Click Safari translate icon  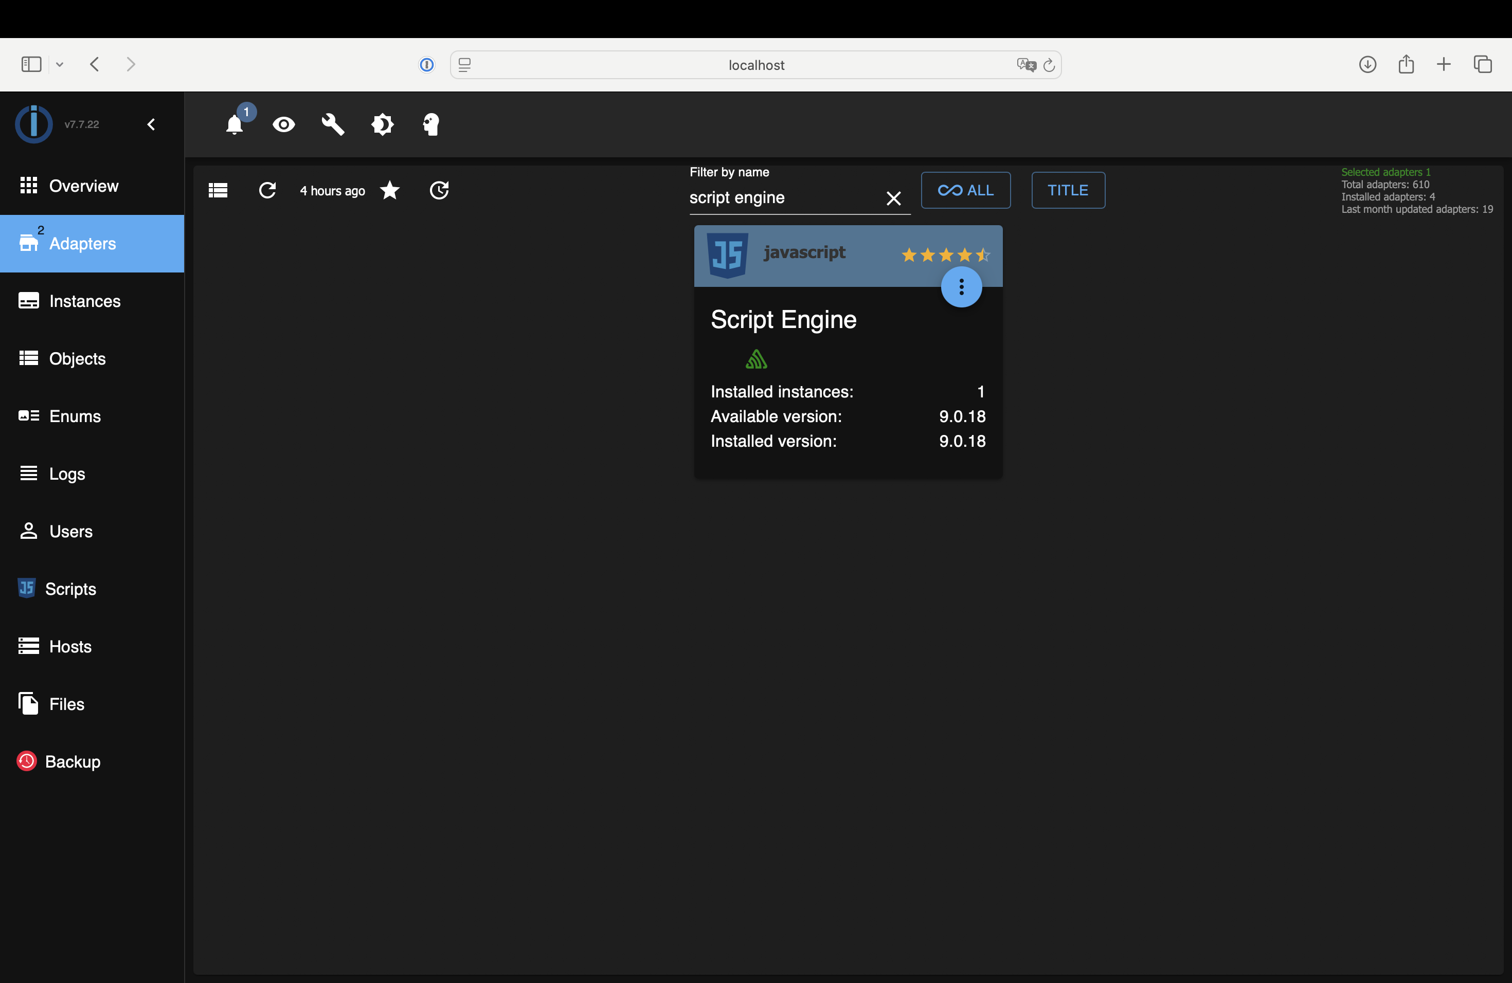(1026, 65)
